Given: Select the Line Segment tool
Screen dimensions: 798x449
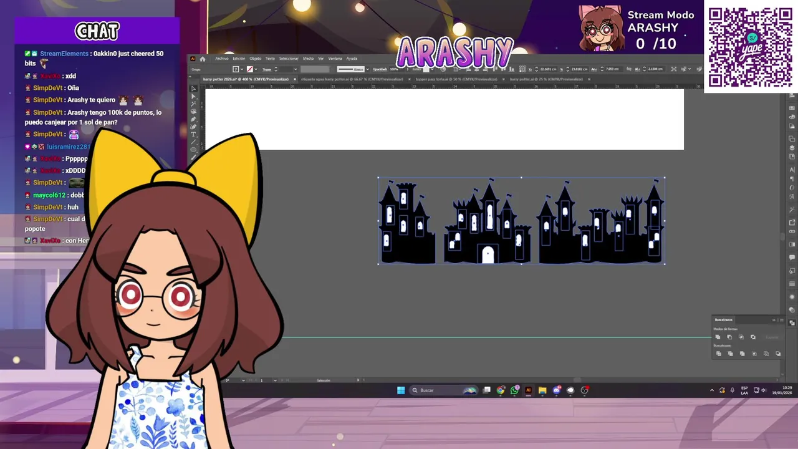Looking at the screenshot, I should coord(193,142).
